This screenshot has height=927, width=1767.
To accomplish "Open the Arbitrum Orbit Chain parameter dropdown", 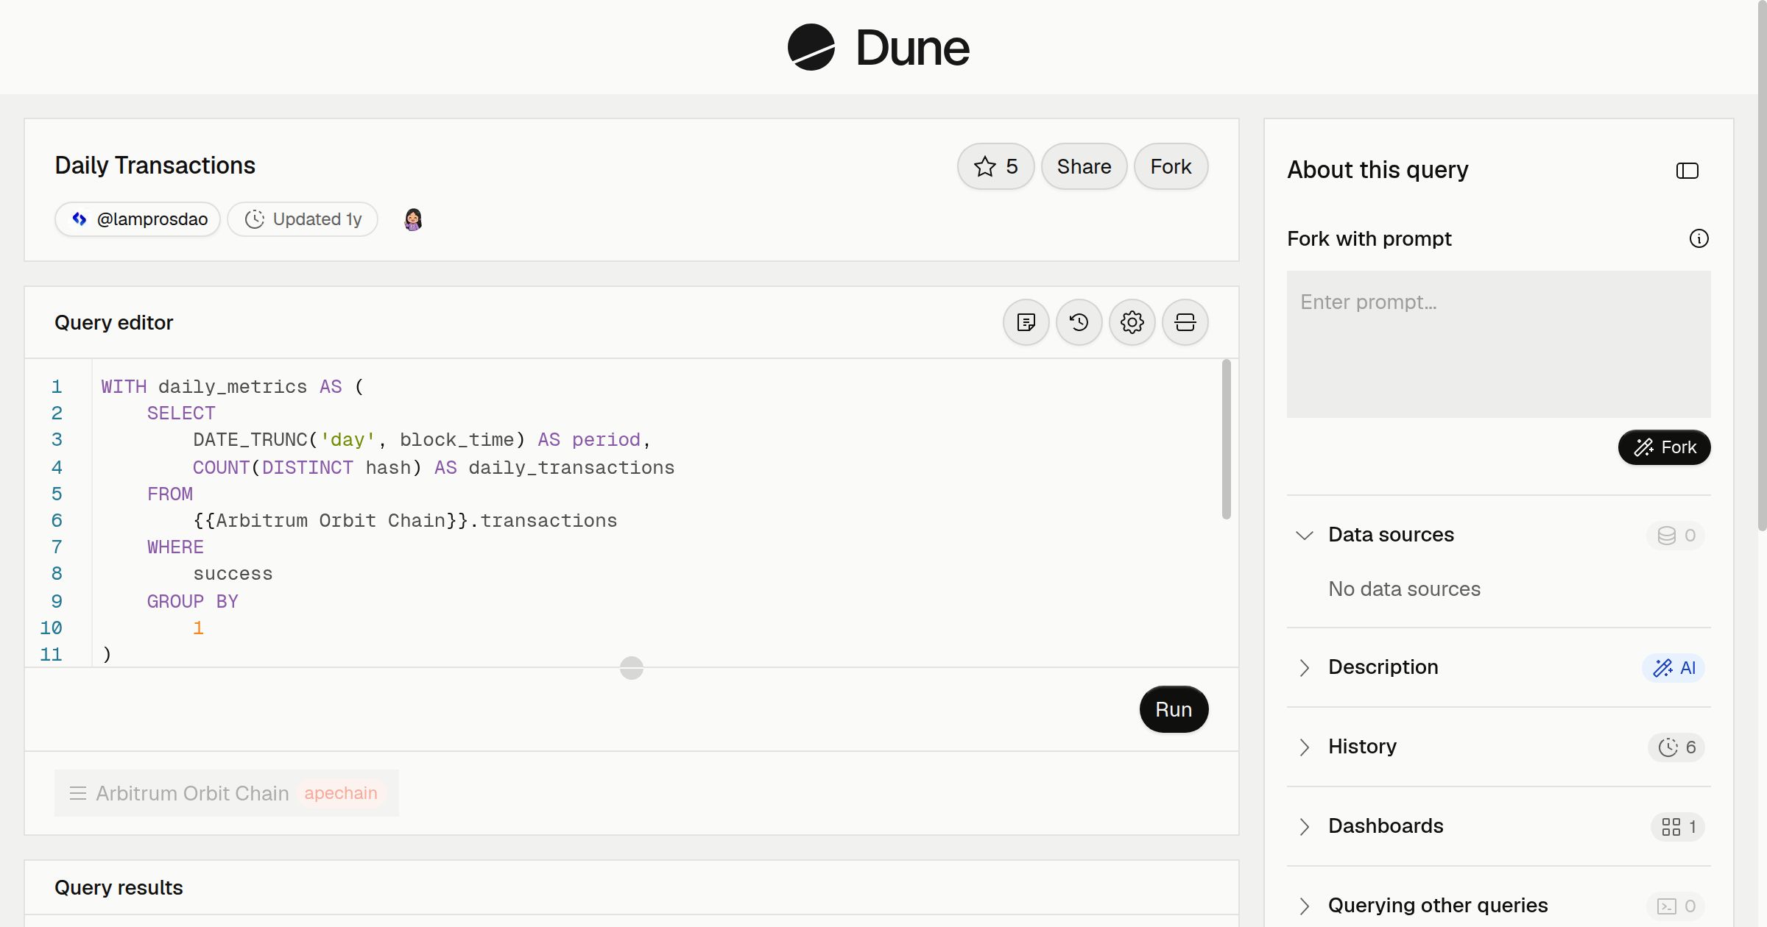I will pos(227,793).
